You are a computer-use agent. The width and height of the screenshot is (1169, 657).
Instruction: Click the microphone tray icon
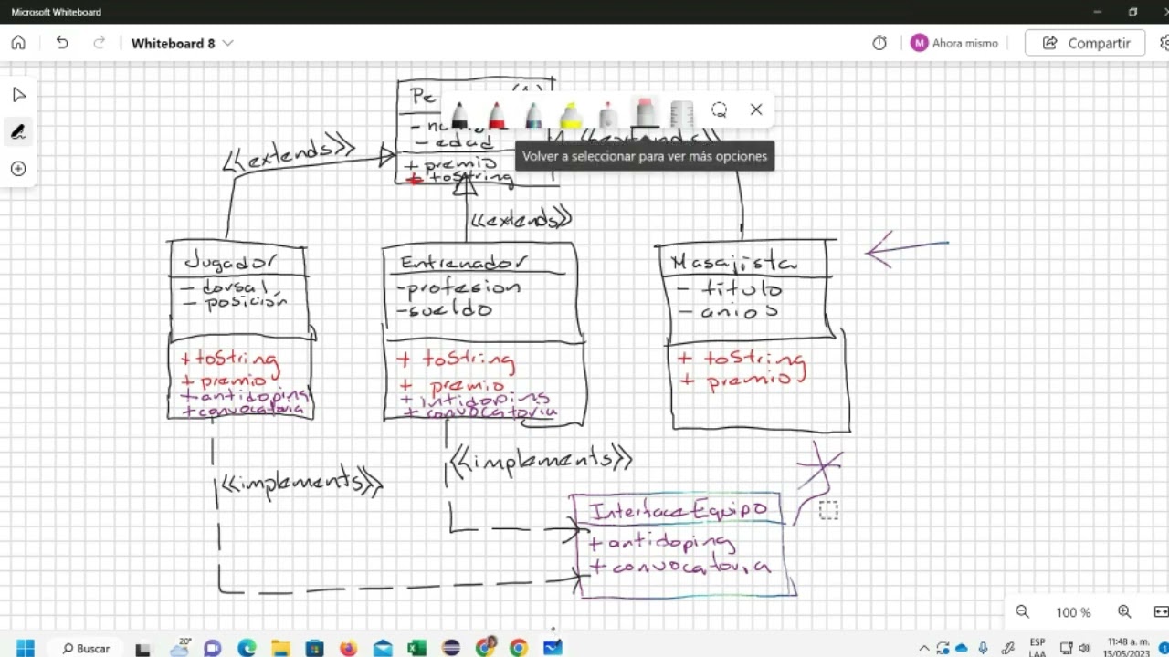pyautogui.click(x=984, y=649)
